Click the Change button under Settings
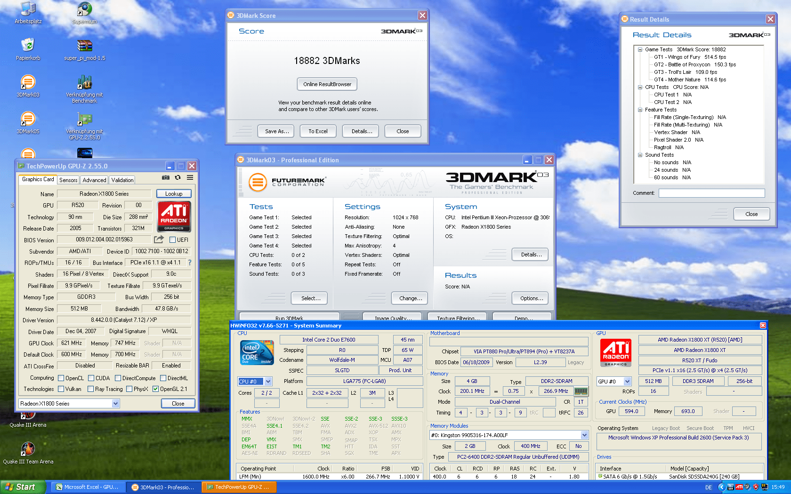Screen dimensions: 791x494 coord(410,298)
